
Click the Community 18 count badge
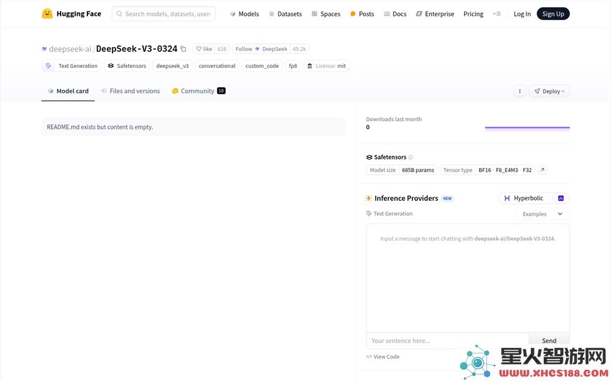click(221, 91)
